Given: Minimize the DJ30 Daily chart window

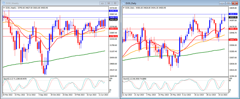Looking at the screenshot, I should 222,3.
